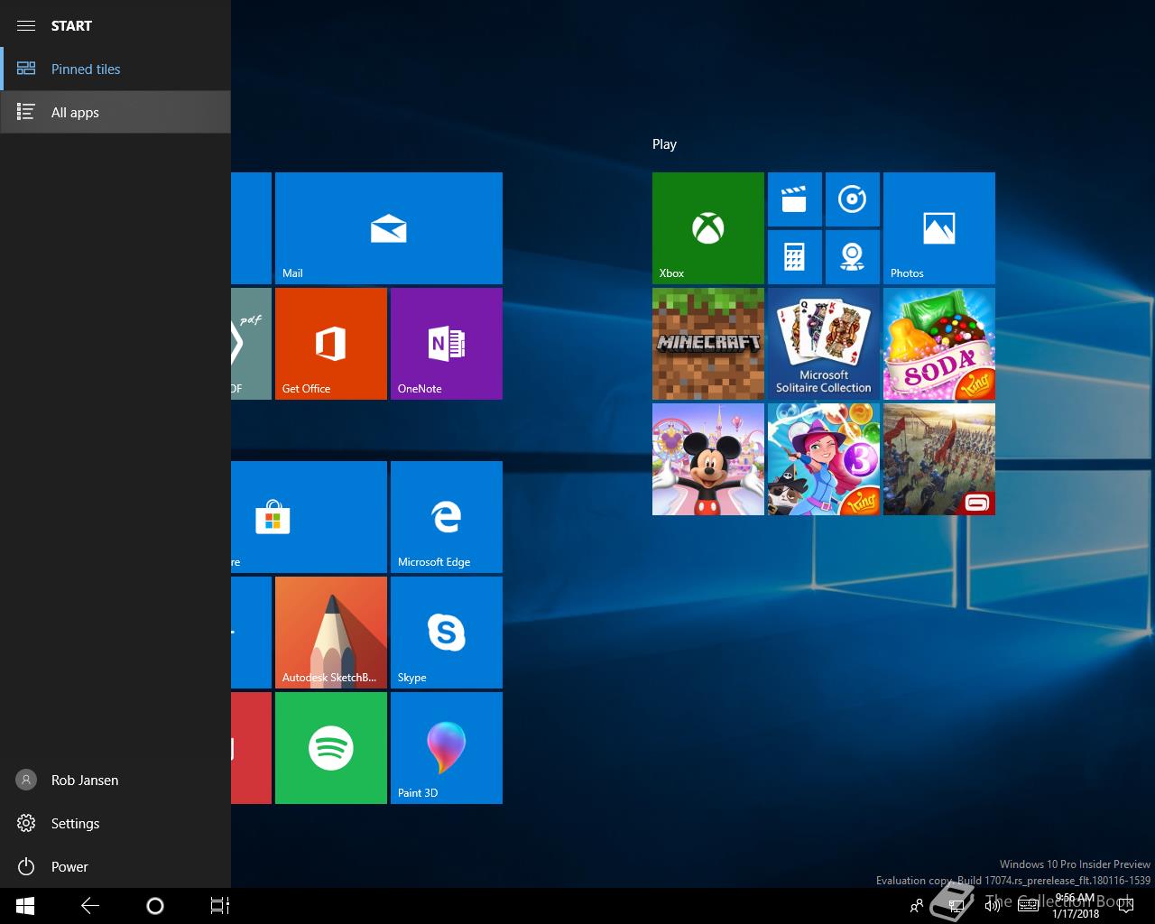Open the volume speaker icon
The width and height of the screenshot is (1155, 924).
[x=993, y=906]
